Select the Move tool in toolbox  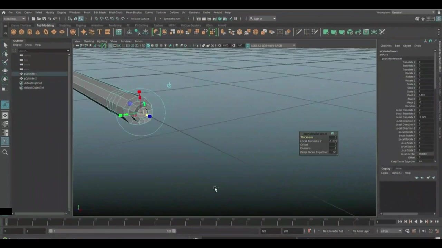pyautogui.click(x=5, y=71)
